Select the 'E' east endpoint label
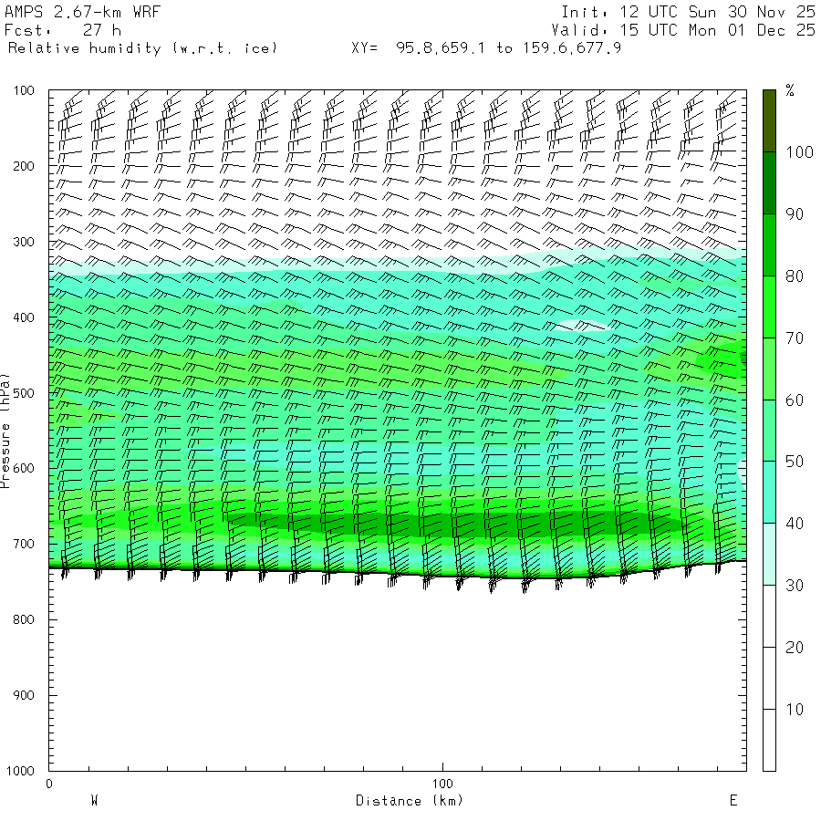The image size is (821, 821). click(733, 801)
